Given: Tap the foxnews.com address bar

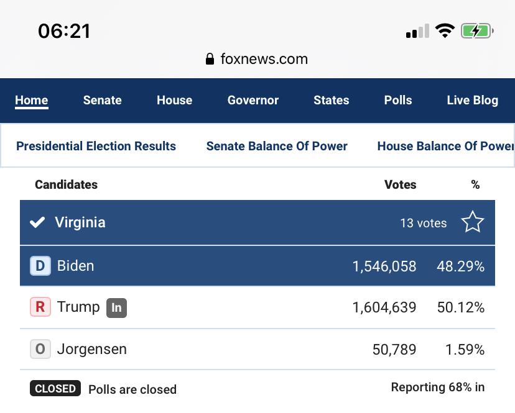Looking at the screenshot, I should click(257, 59).
